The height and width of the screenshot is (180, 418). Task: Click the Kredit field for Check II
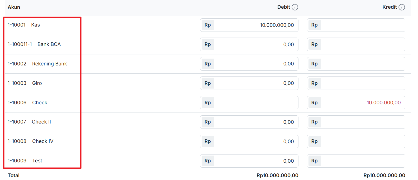(362, 122)
